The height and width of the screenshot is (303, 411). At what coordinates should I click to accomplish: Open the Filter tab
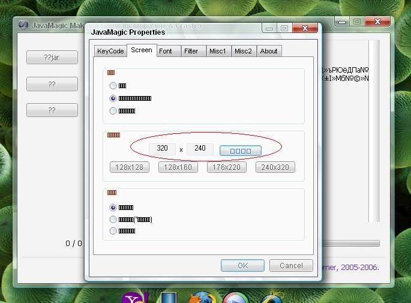(193, 51)
